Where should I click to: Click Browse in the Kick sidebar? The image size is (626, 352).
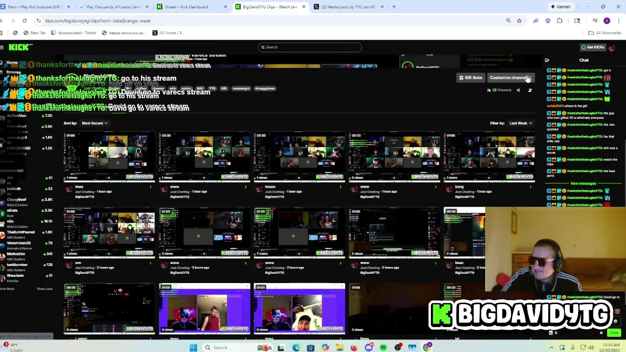pos(13,72)
